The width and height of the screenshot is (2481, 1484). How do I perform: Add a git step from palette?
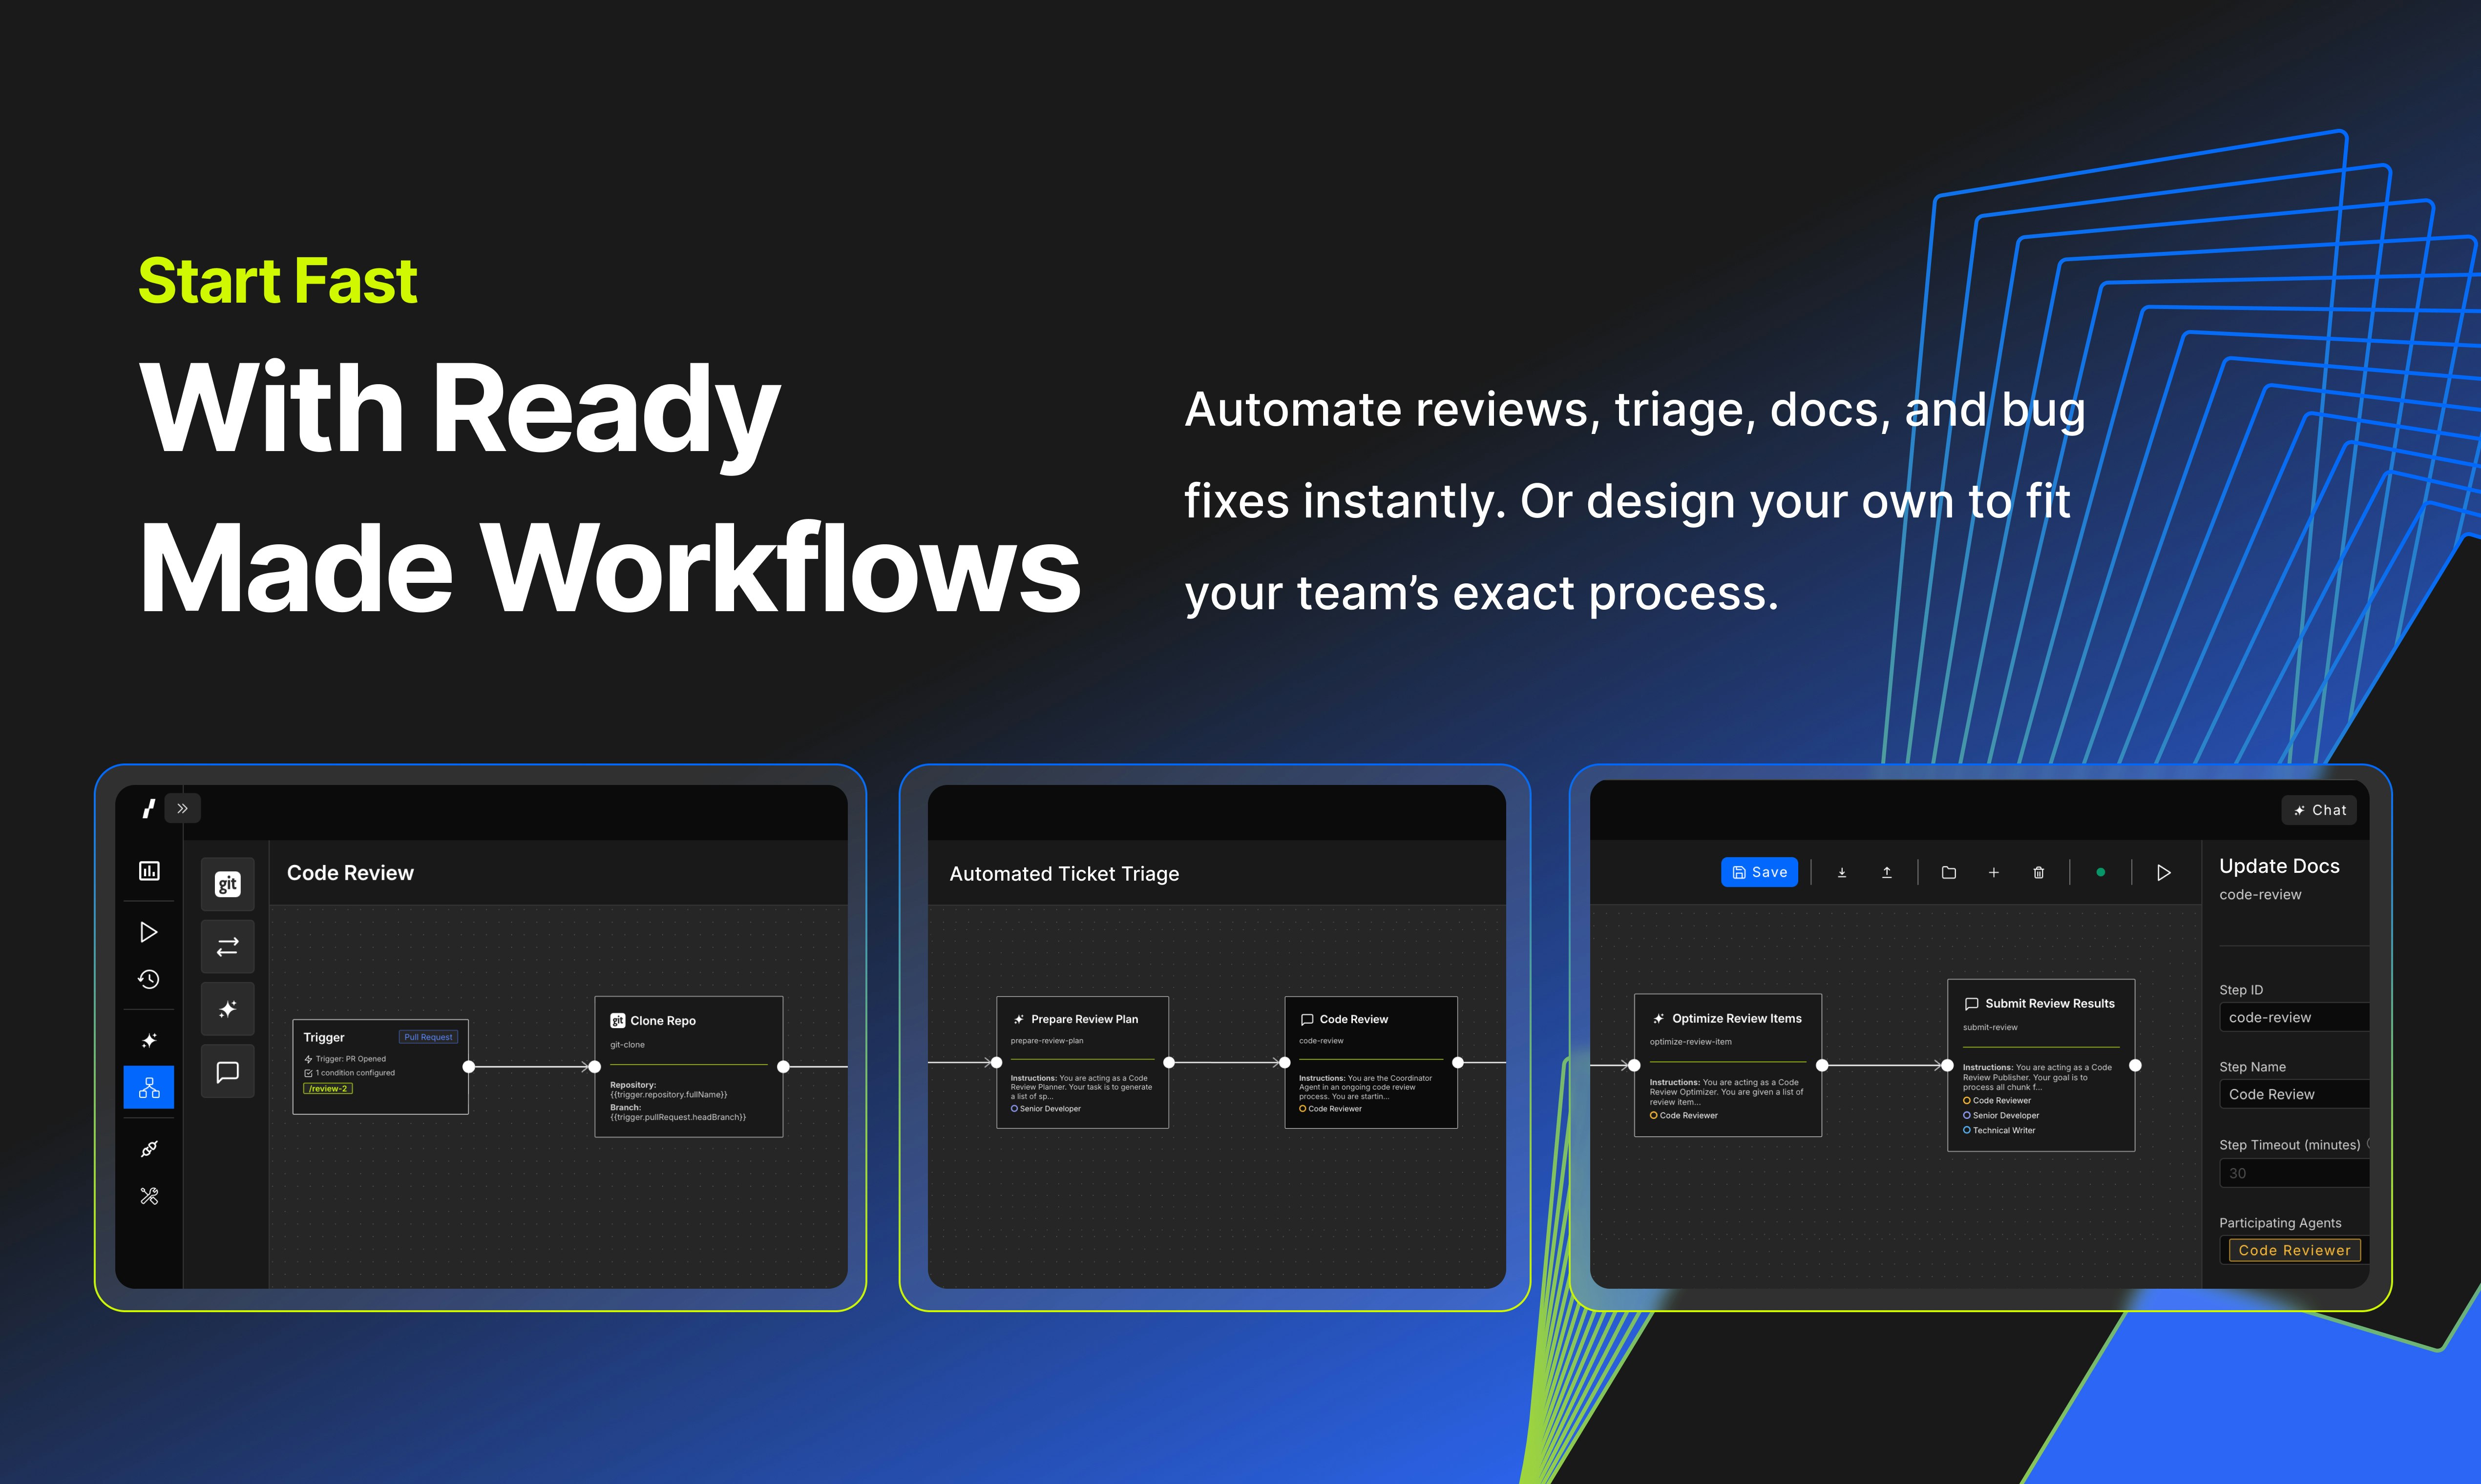tap(227, 884)
